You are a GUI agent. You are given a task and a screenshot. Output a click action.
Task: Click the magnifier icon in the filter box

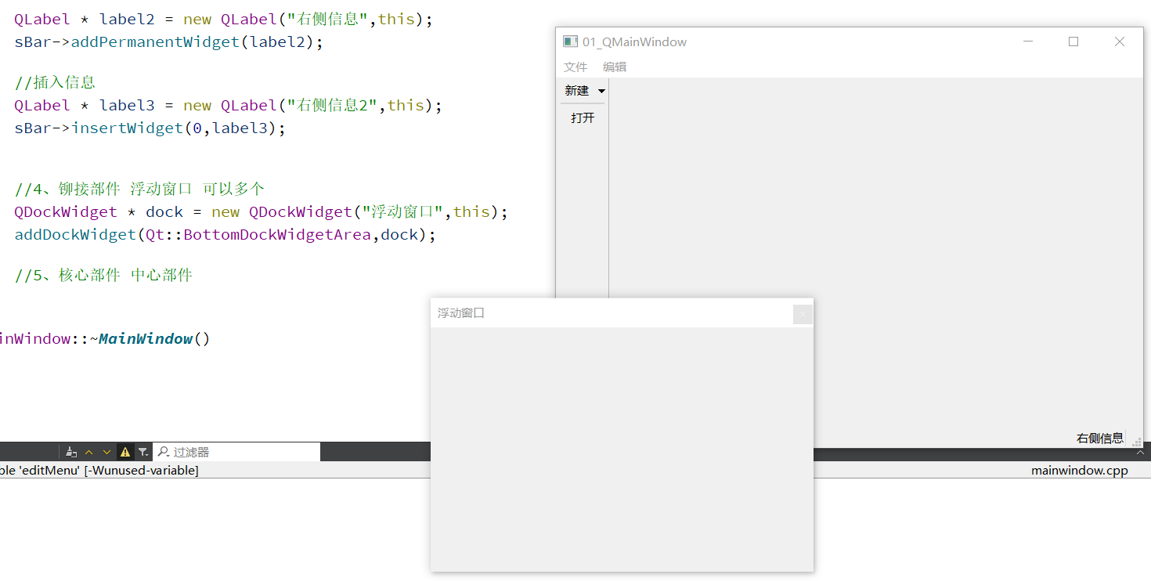pyautogui.click(x=164, y=451)
